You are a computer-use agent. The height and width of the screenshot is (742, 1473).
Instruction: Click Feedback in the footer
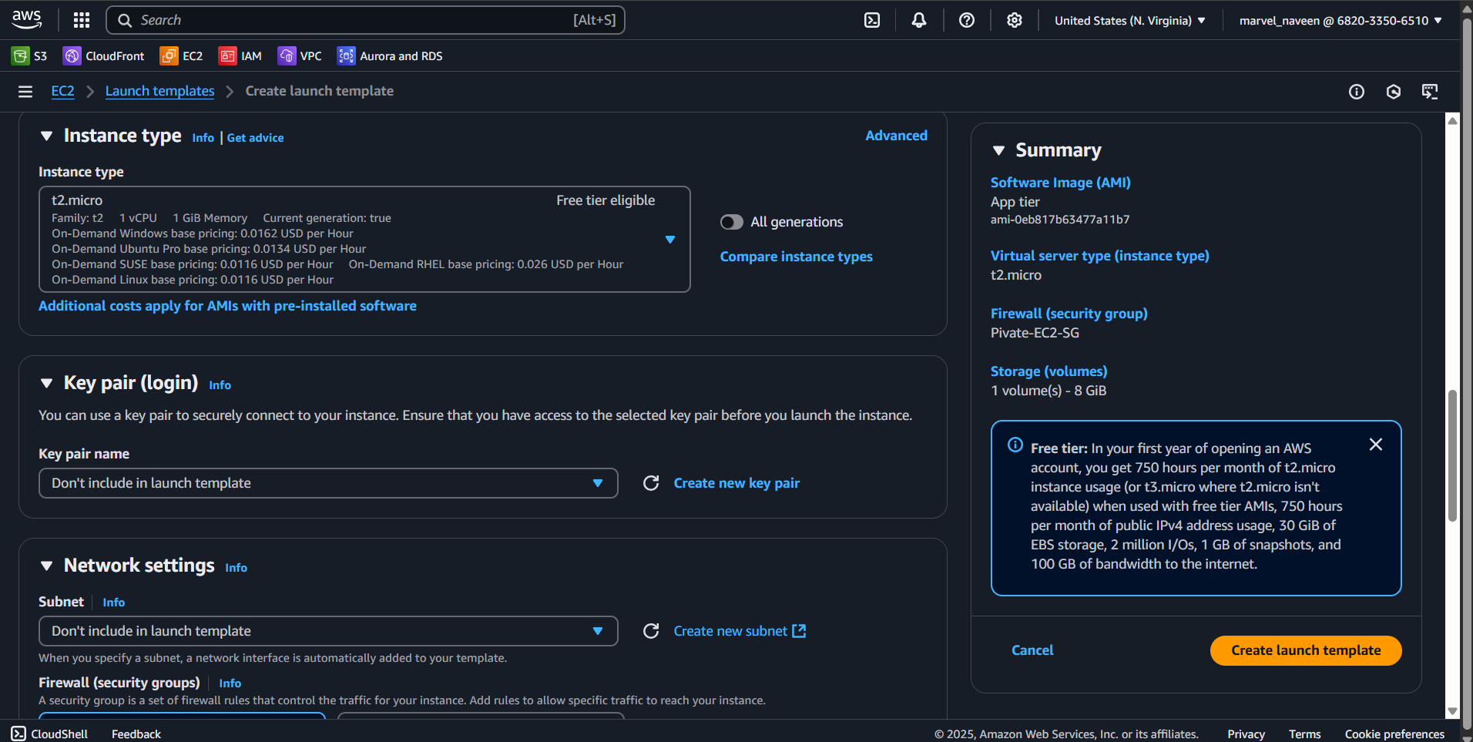point(136,734)
